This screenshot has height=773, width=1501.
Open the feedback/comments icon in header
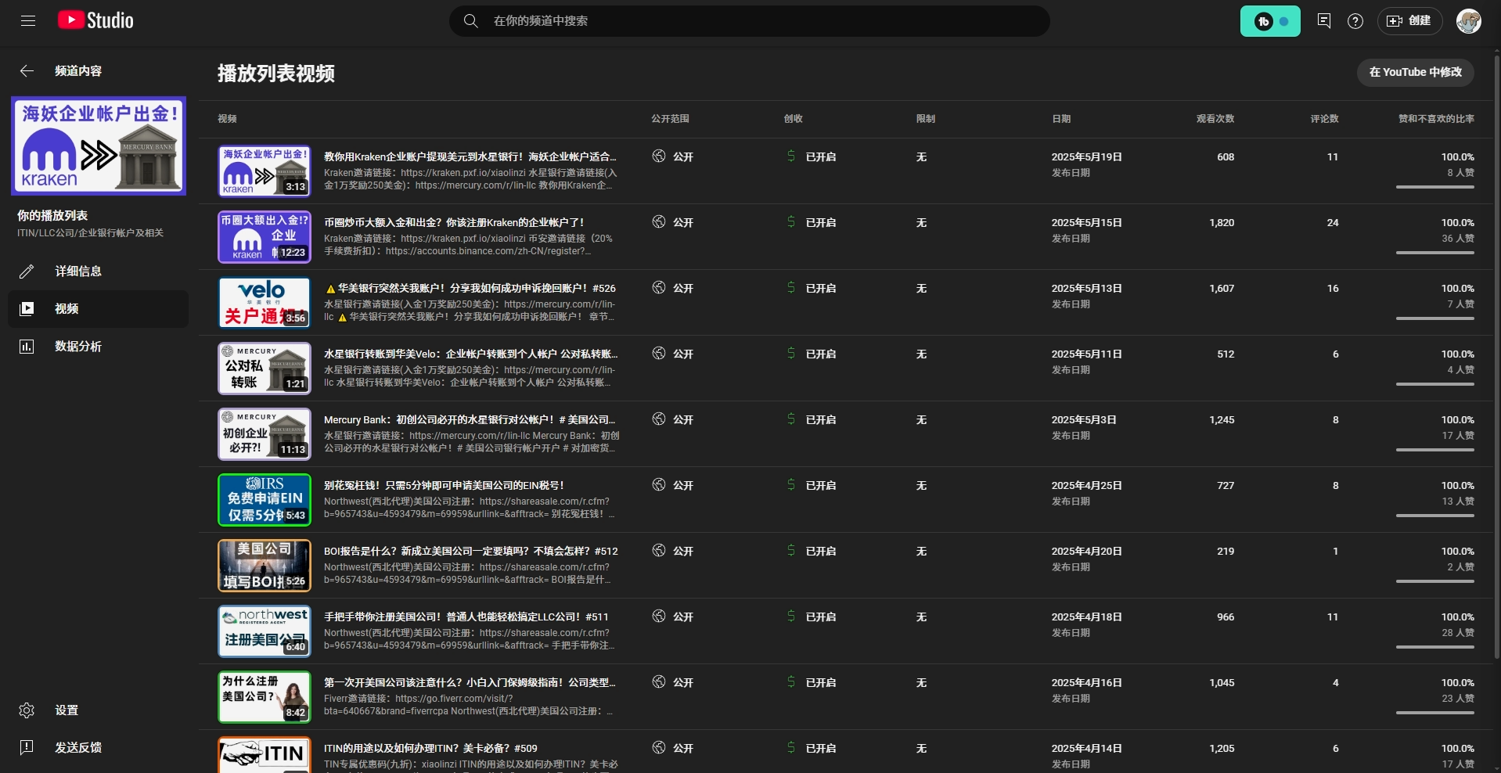[x=1324, y=21]
